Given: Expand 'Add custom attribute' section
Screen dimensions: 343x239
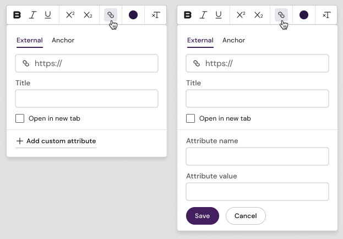Looking at the screenshot, I should click(56, 141).
